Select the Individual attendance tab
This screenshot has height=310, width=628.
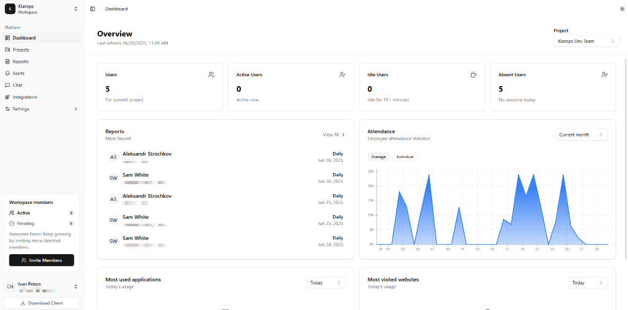405,157
